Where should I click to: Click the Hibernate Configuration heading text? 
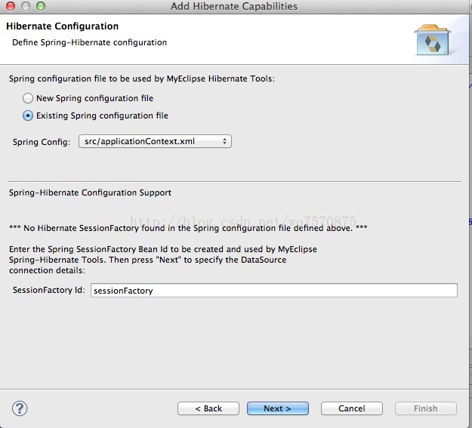(63, 26)
